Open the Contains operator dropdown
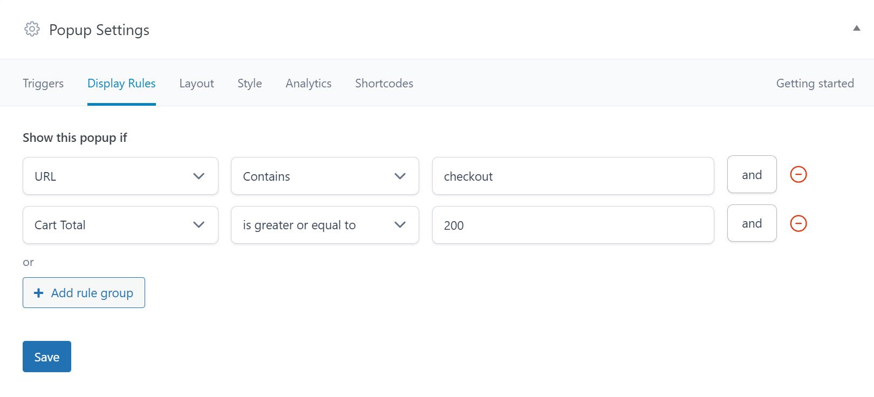Viewport: 874px width, 397px height. click(325, 176)
